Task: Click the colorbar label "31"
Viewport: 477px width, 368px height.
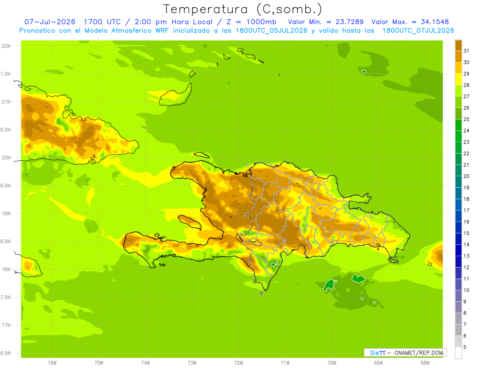Action: (x=467, y=51)
